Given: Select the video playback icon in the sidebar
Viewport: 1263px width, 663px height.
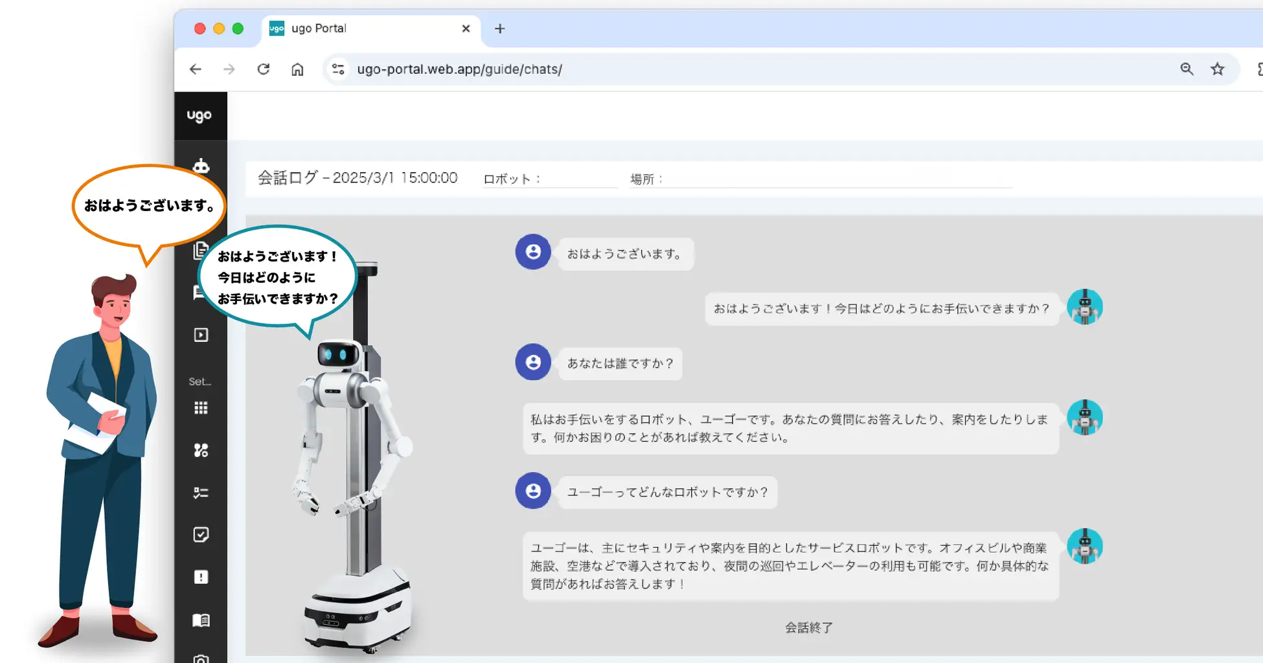Looking at the screenshot, I should point(201,335).
